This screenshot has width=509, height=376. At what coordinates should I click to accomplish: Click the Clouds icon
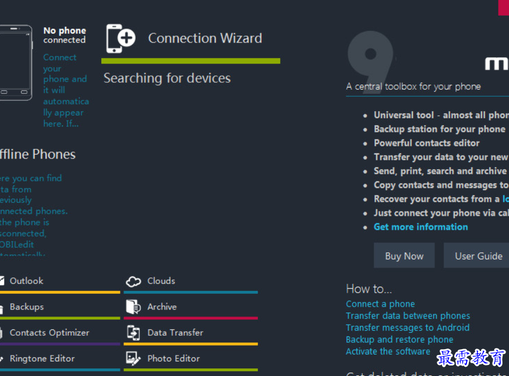[x=133, y=282]
